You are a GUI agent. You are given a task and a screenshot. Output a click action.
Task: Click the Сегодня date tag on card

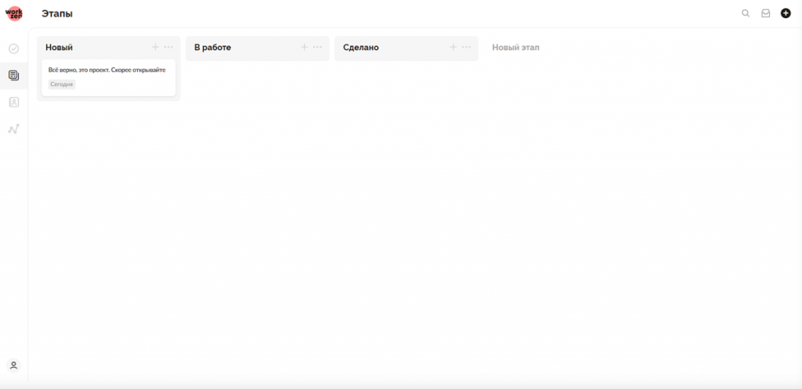pyautogui.click(x=62, y=85)
